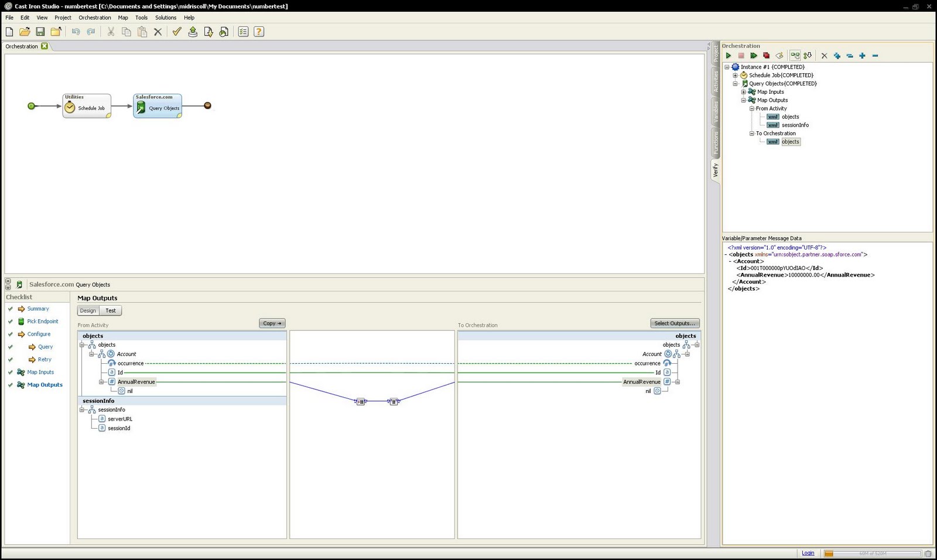This screenshot has height=560, width=937.
Task: Toggle the activity-flow view button in Verify toolbar
Action: point(795,56)
